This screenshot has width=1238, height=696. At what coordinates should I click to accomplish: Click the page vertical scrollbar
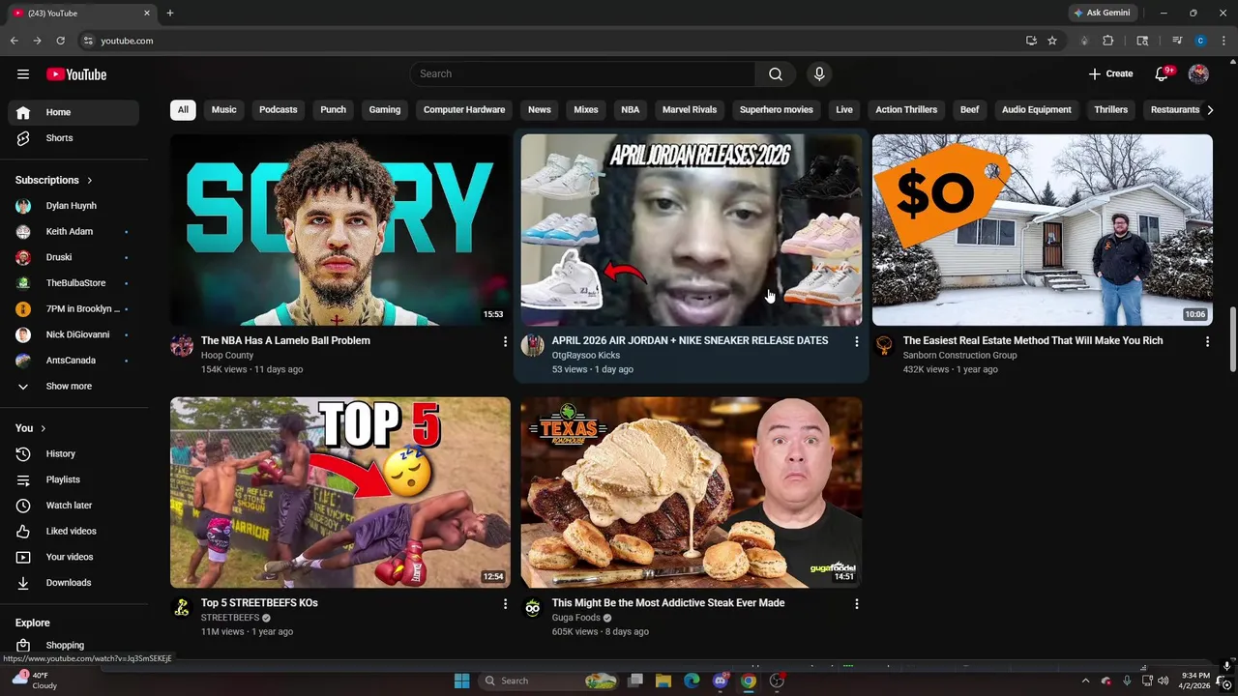point(1232,338)
